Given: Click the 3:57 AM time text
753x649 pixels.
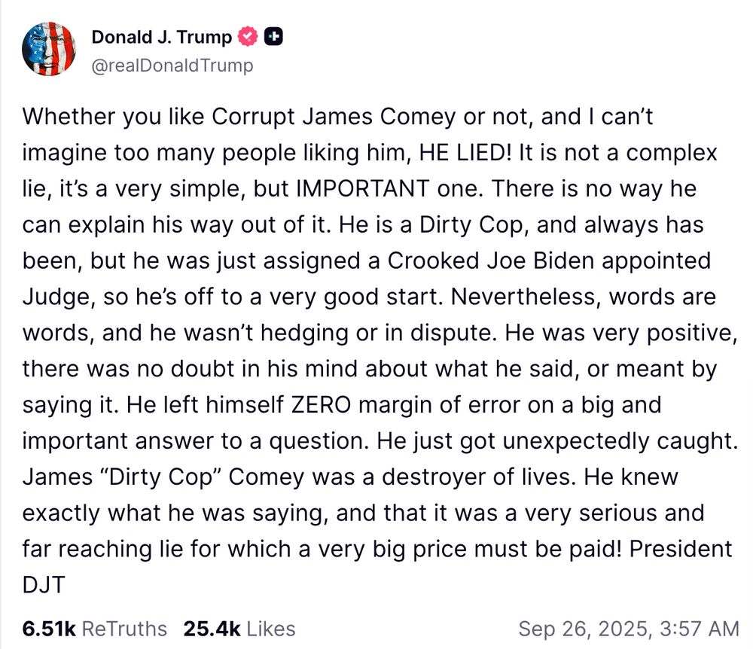Looking at the screenshot, I should pyautogui.click(x=700, y=629).
